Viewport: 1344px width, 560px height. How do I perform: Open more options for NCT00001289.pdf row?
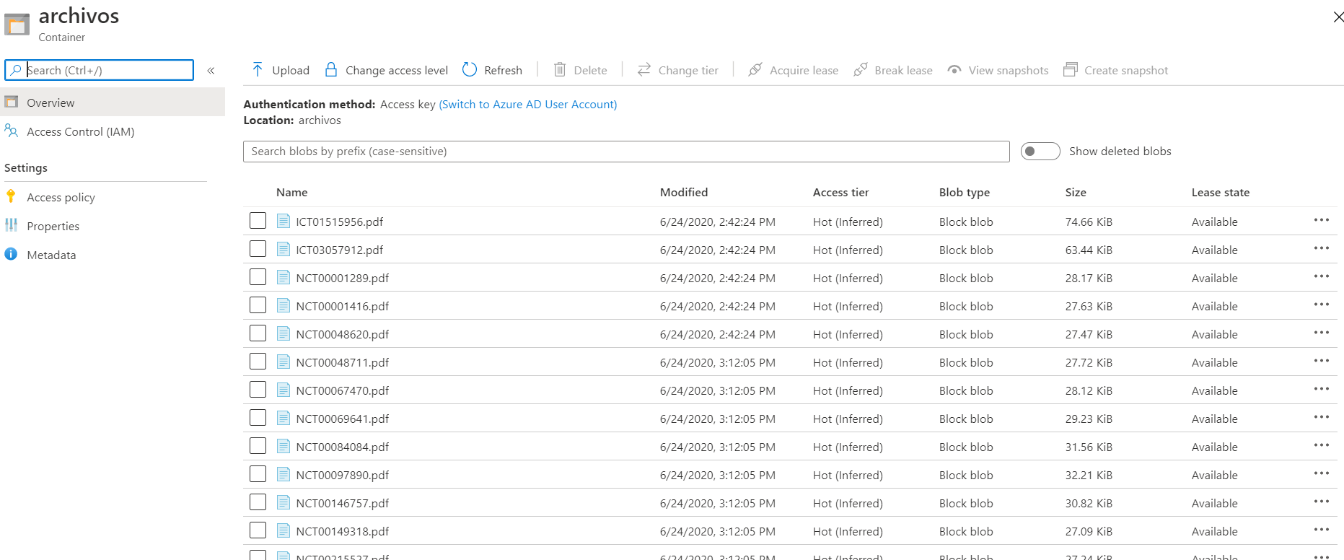pyautogui.click(x=1321, y=277)
